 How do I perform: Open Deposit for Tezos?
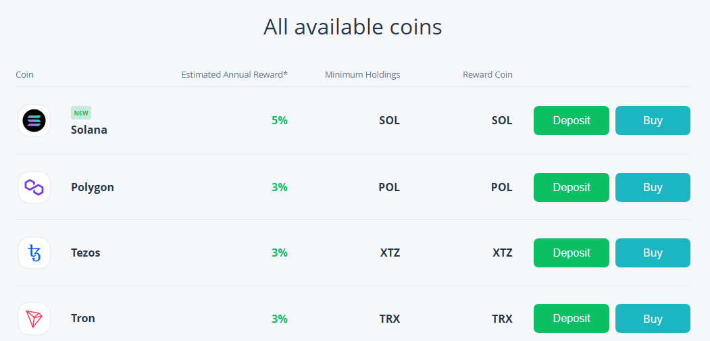pyautogui.click(x=571, y=253)
